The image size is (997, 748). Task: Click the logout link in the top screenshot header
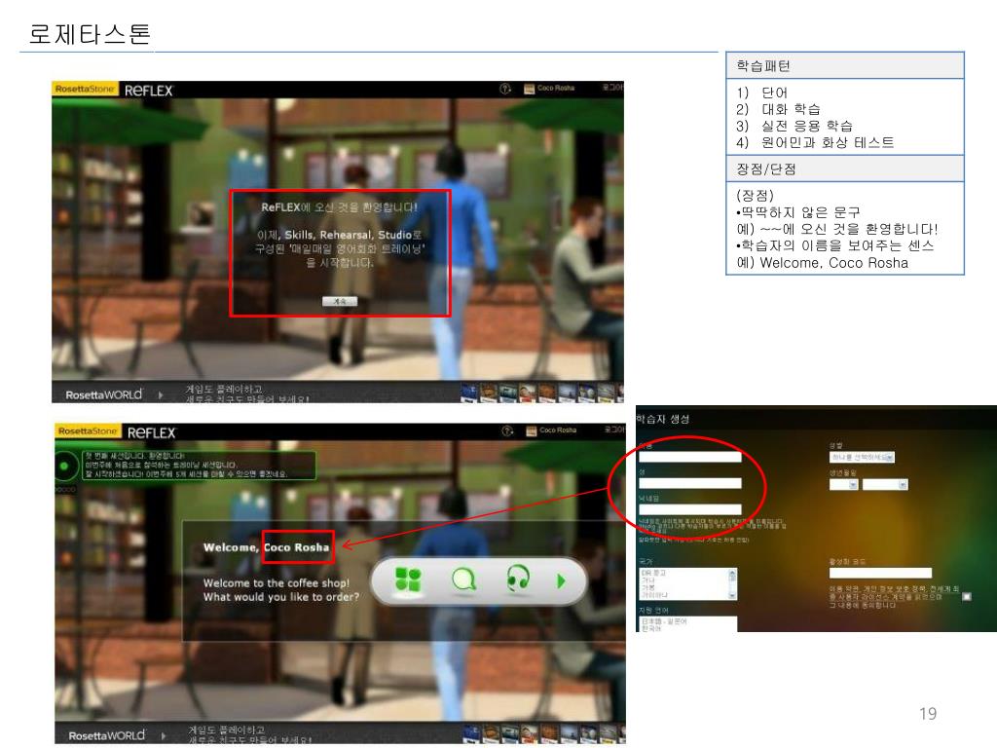coord(613,87)
